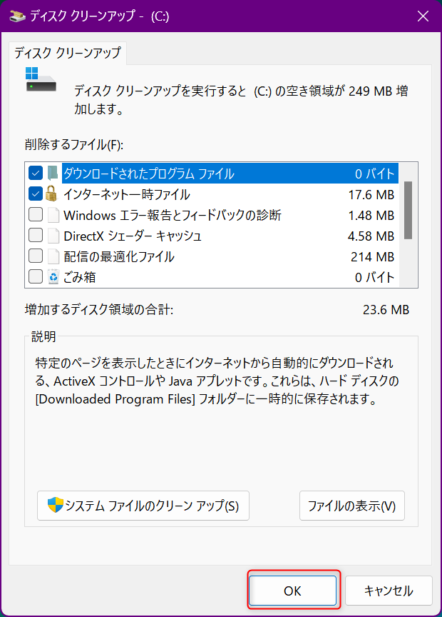Click the file list vertical scrollbar thumb

[x=408, y=210]
